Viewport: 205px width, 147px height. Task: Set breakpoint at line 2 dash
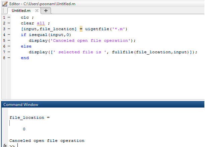(9, 23)
